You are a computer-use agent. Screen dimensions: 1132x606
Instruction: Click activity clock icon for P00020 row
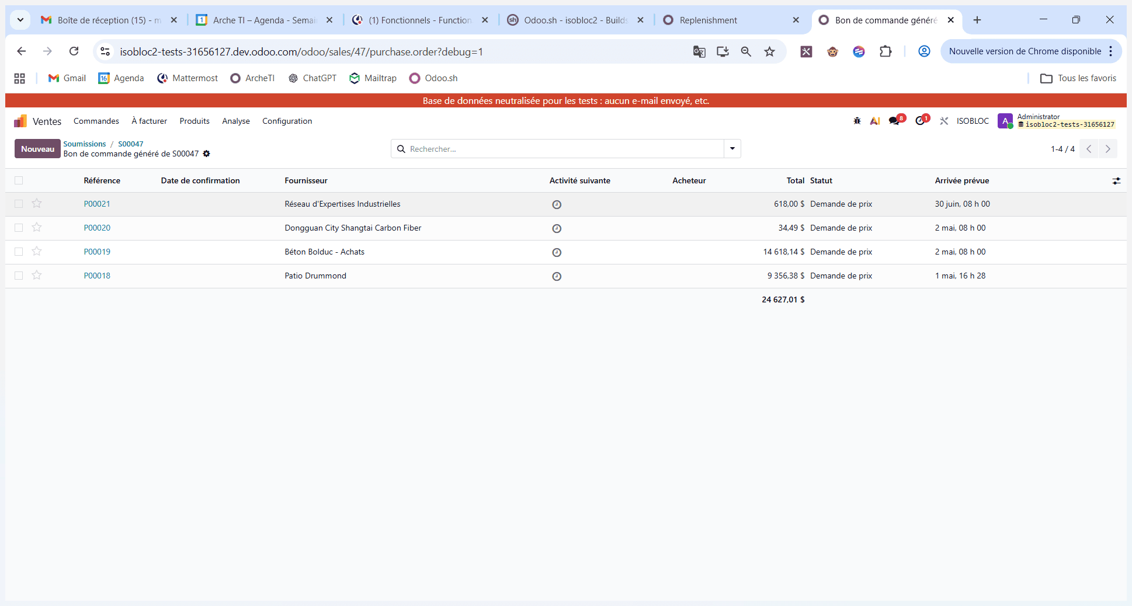click(x=557, y=228)
